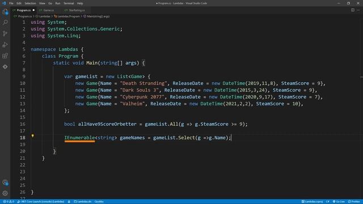Open the File menu
This screenshot has width=363, height=204.
coord(11,3)
